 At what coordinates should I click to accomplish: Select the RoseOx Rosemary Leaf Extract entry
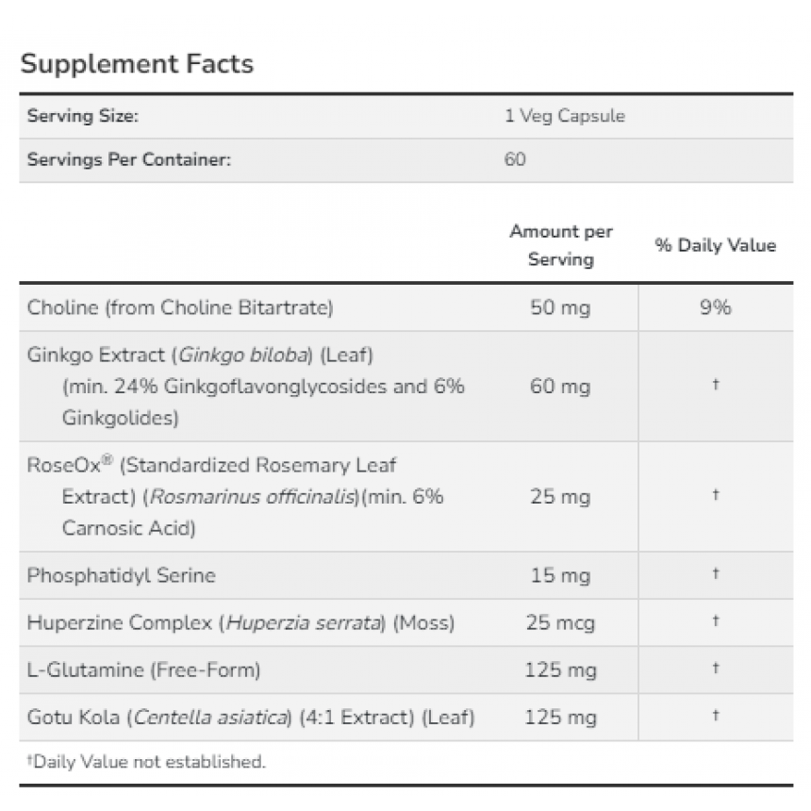(x=236, y=497)
